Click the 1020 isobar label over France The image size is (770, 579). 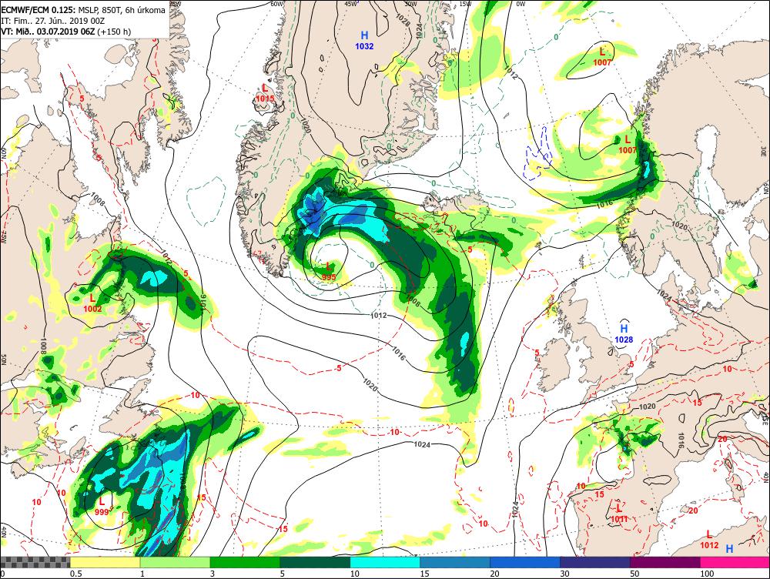tap(648, 407)
